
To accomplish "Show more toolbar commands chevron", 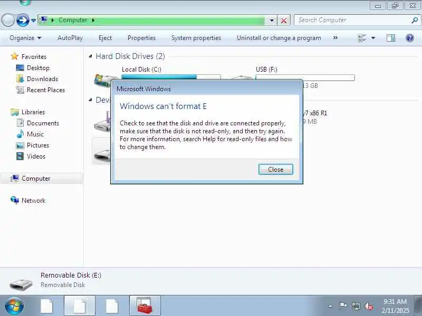I will coord(335,38).
